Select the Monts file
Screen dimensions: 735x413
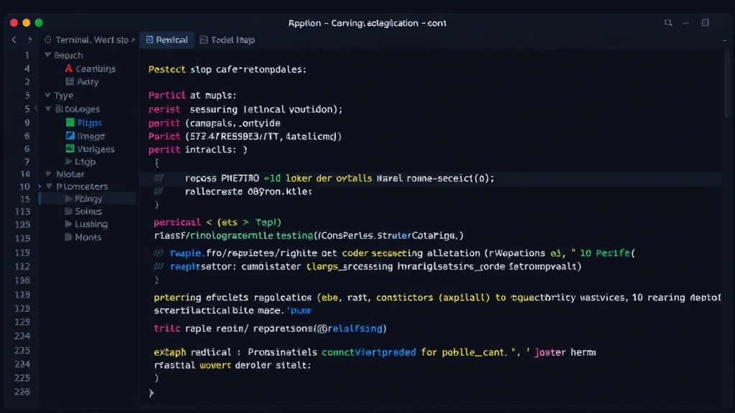[88, 237]
